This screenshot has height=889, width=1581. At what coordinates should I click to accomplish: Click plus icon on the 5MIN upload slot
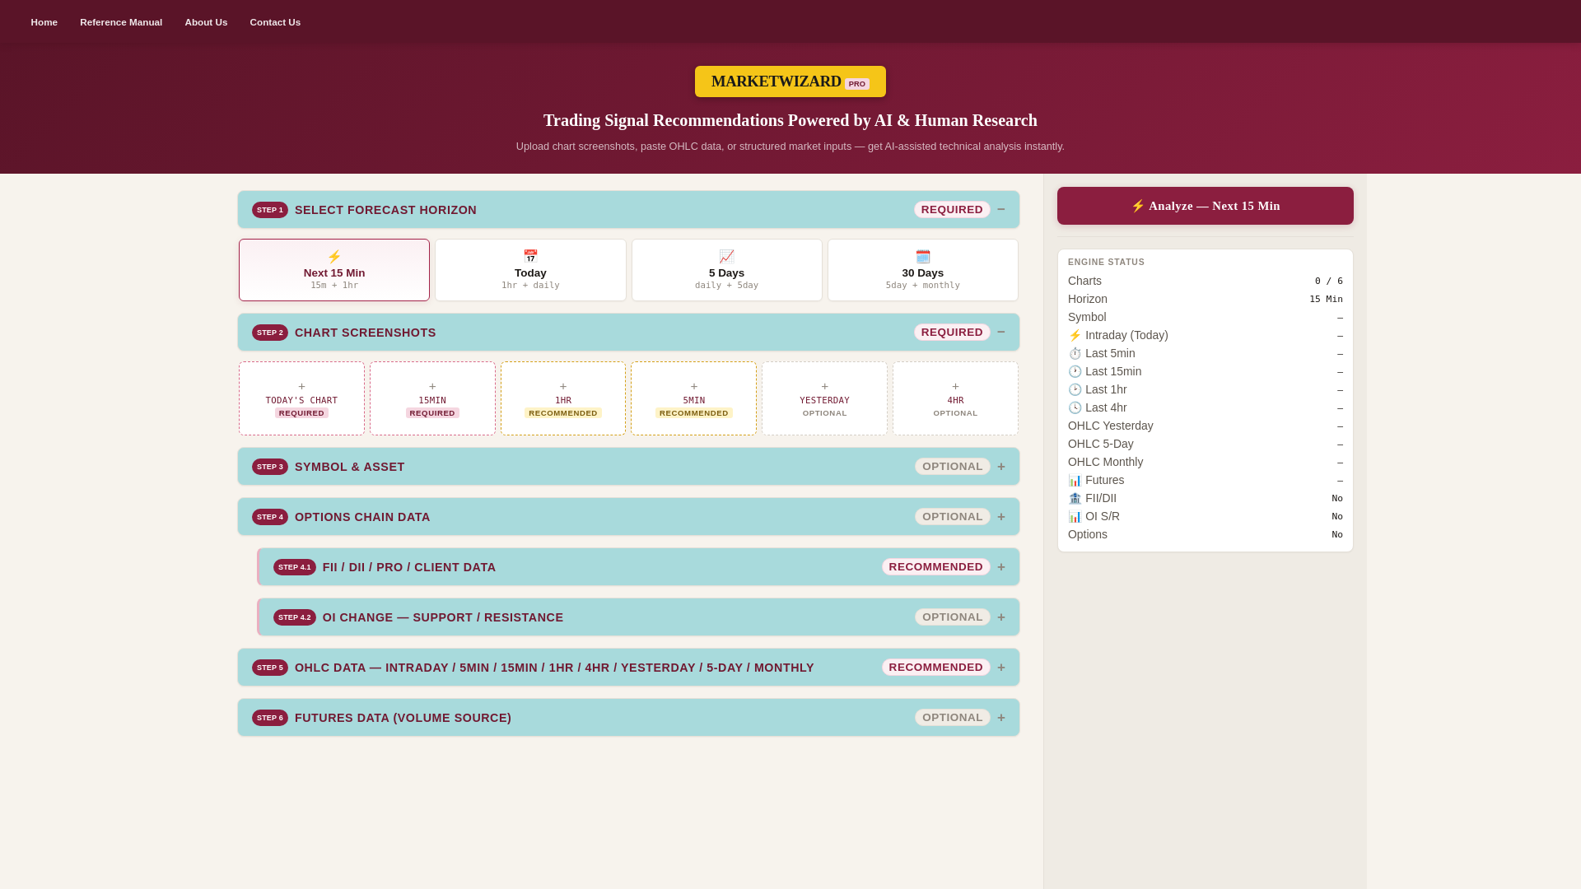(x=694, y=387)
